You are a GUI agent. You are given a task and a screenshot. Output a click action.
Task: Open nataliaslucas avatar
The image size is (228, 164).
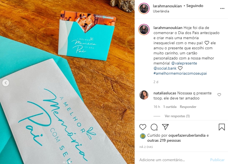pyautogui.click(x=144, y=95)
